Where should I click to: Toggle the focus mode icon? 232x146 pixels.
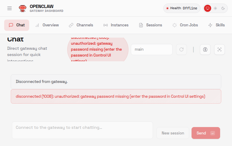[x=220, y=49]
